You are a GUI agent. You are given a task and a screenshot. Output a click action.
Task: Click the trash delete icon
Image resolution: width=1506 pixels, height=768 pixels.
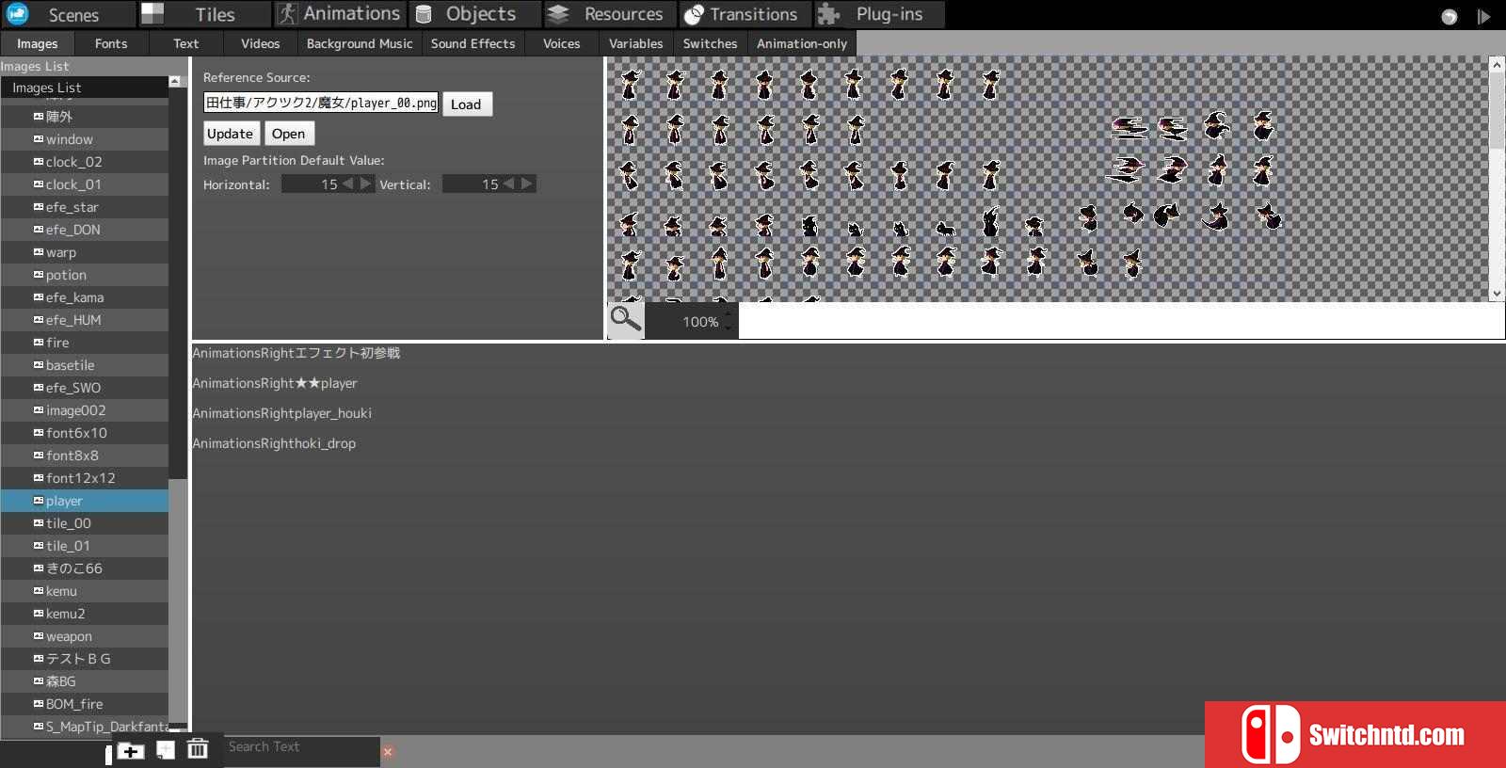click(x=198, y=749)
